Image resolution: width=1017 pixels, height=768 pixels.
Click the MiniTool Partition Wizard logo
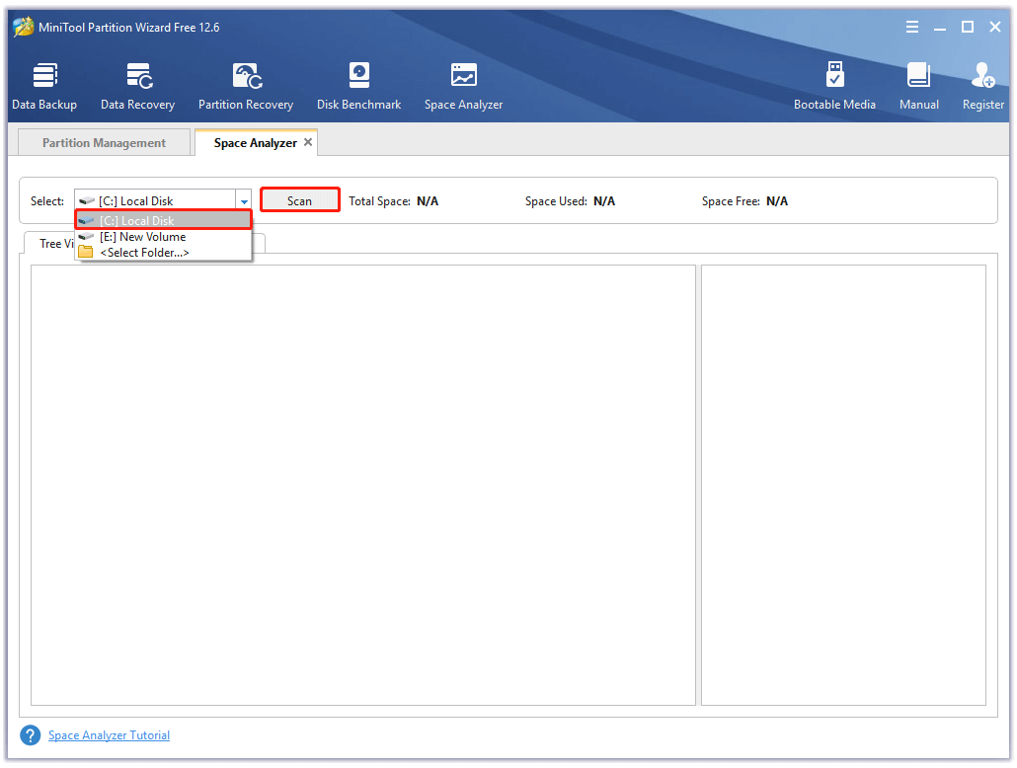click(x=26, y=27)
